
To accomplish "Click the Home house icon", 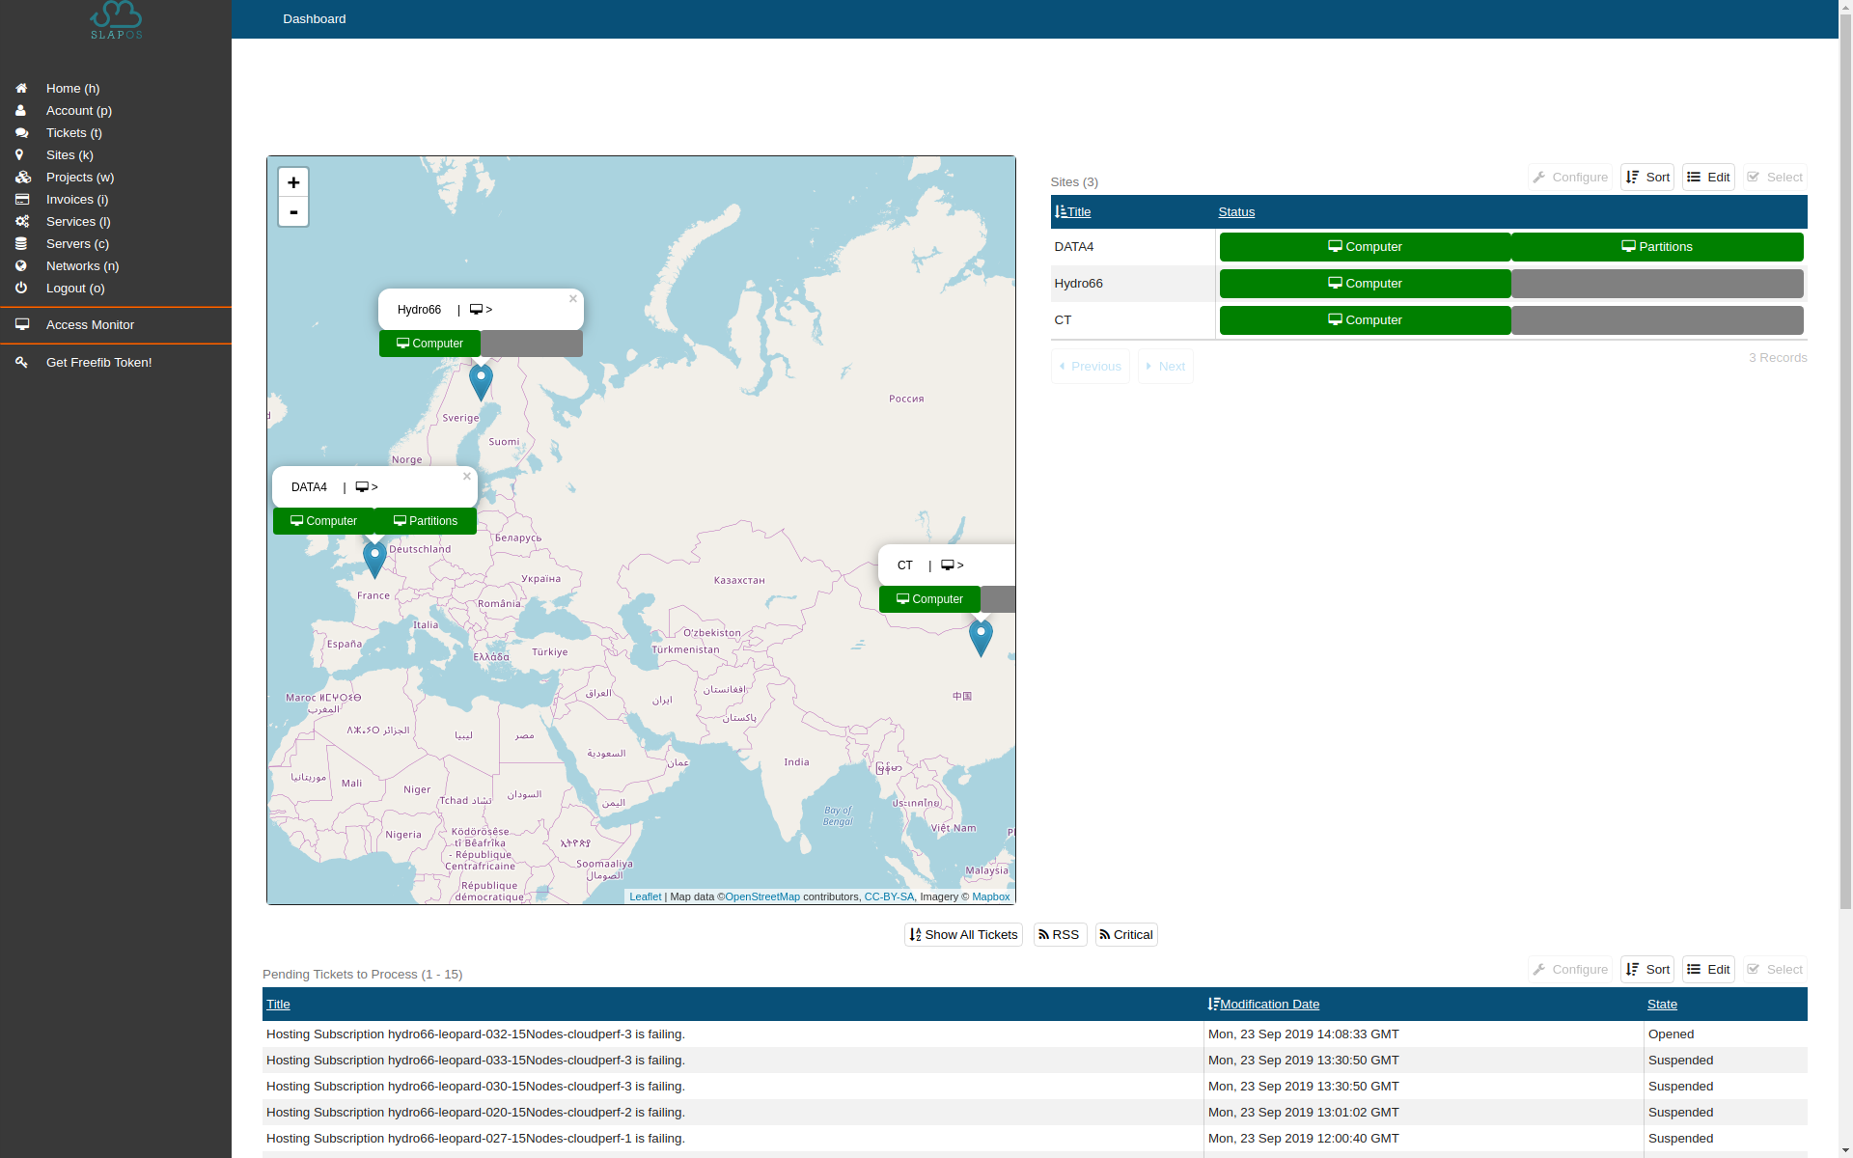I will (21, 88).
